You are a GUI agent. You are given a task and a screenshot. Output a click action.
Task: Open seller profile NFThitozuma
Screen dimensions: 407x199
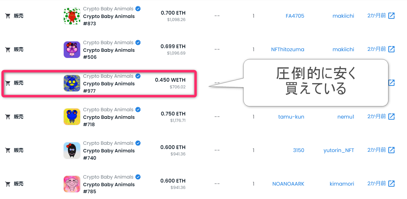287,49
